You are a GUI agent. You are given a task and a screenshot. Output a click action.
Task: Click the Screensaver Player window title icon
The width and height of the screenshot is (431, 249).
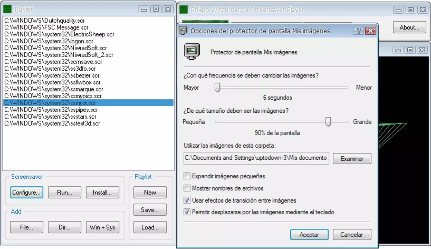pos(184,10)
